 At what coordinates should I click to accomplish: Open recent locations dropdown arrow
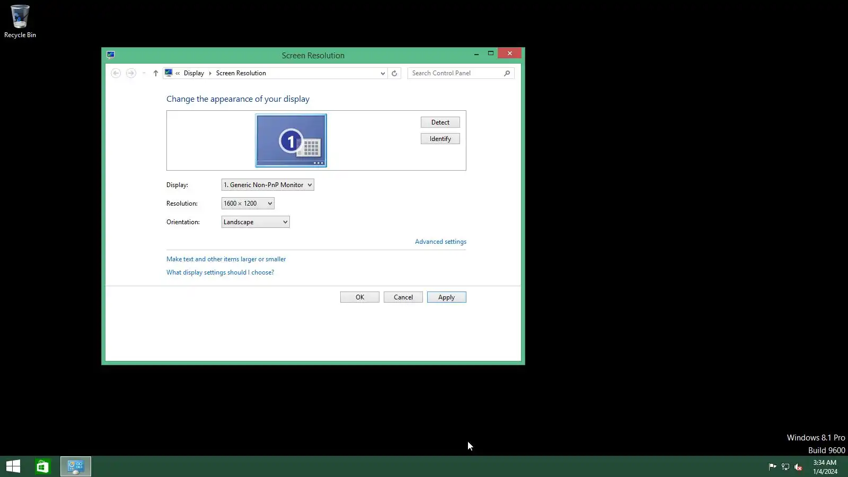[x=144, y=73]
